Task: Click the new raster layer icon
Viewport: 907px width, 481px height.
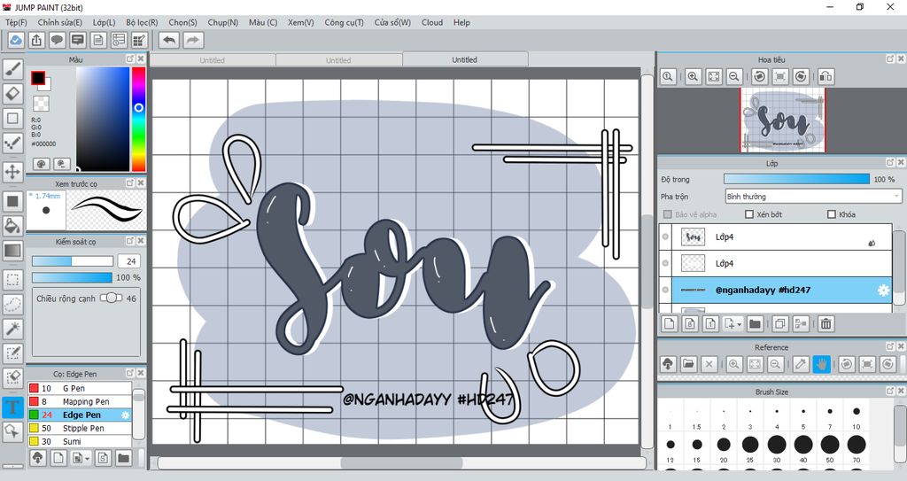Action: coord(670,324)
